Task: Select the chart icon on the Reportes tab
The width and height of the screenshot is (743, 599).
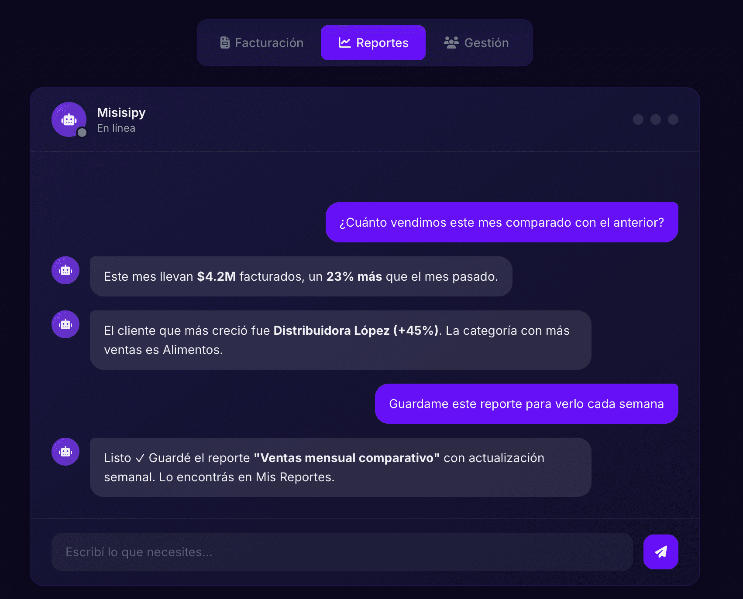Action: (x=344, y=42)
